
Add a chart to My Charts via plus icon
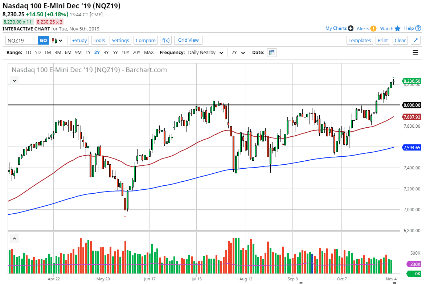(x=351, y=28)
